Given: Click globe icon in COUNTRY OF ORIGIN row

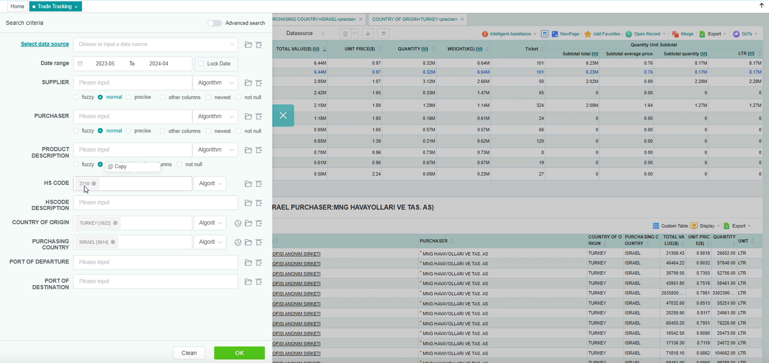Looking at the screenshot, I should pos(238,223).
